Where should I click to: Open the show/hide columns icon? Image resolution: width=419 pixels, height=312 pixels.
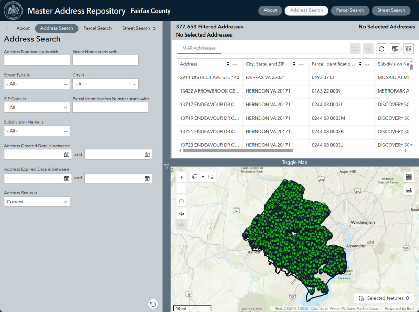click(x=395, y=49)
